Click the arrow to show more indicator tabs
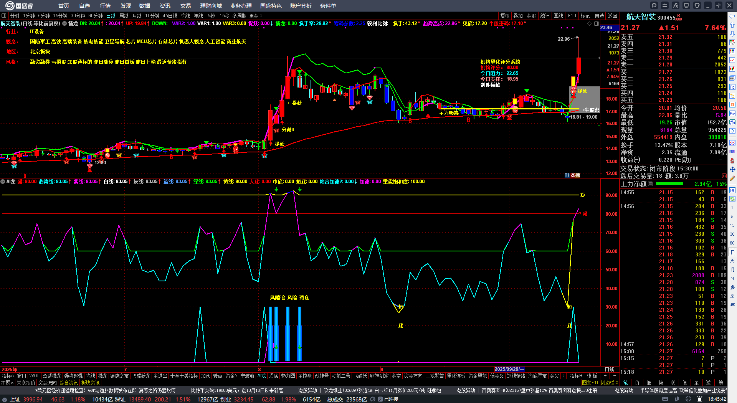This screenshot has height=403, width=737. 563,376
